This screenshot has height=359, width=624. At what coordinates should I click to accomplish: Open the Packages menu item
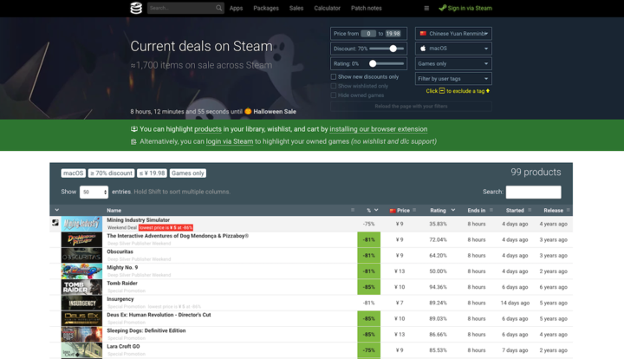click(x=266, y=8)
